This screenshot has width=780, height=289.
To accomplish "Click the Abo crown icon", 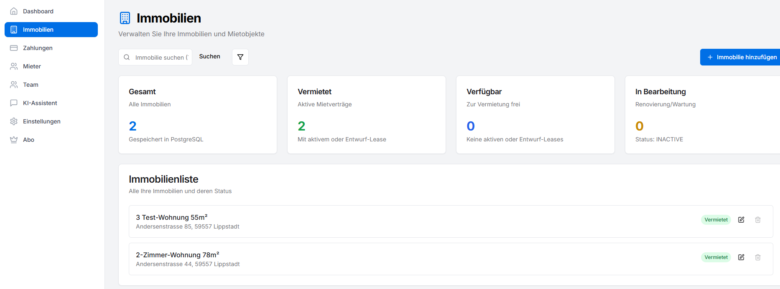I will 14,140.
